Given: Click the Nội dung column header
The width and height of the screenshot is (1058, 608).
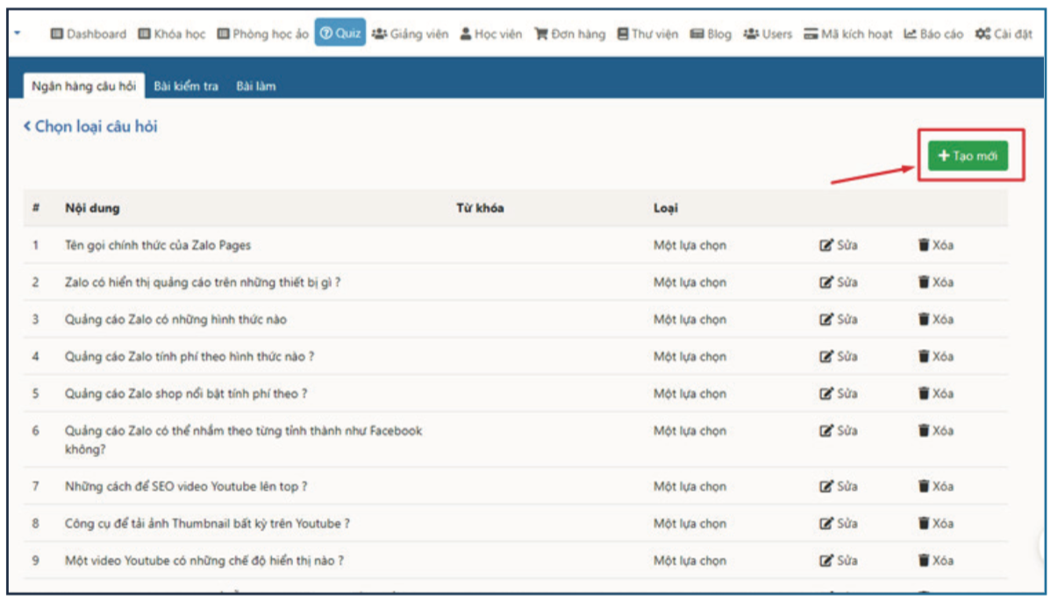Looking at the screenshot, I should point(92,209).
